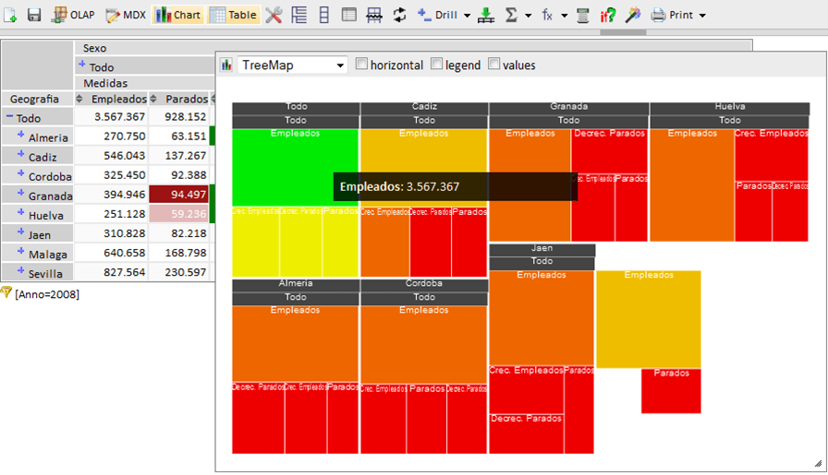
Task: Click the swap axes arrows icon
Action: pyautogui.click(x=399, y=15)
